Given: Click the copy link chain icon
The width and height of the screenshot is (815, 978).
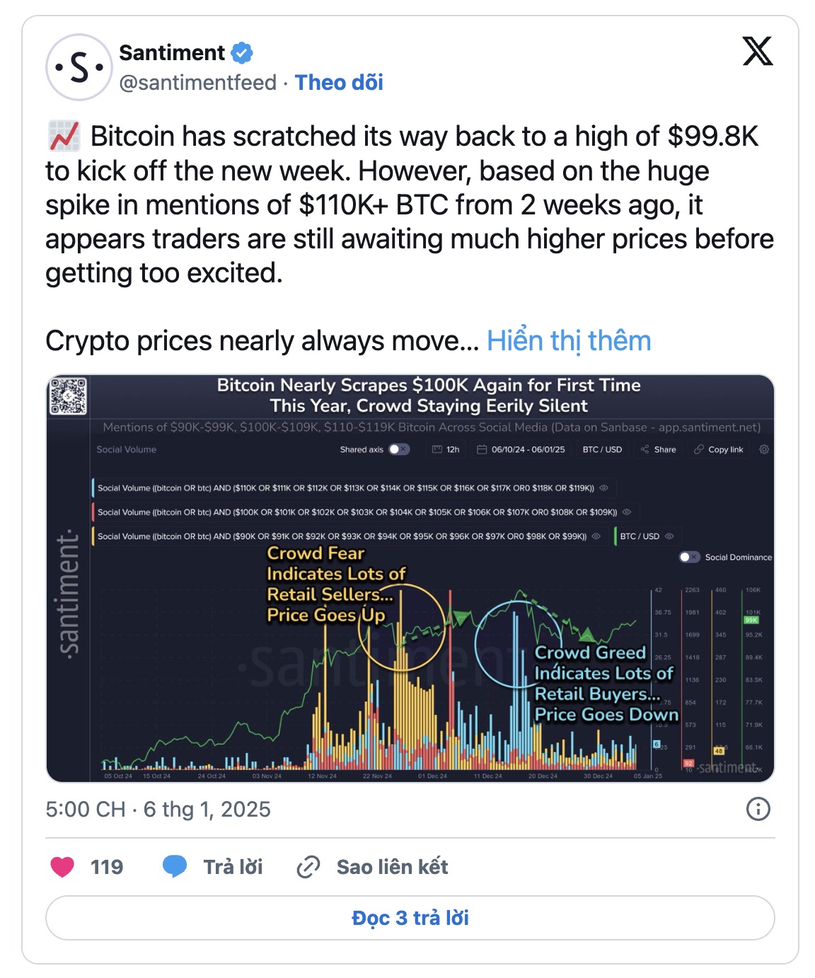Looking at the screenshot, I should [x=308, y=867].
